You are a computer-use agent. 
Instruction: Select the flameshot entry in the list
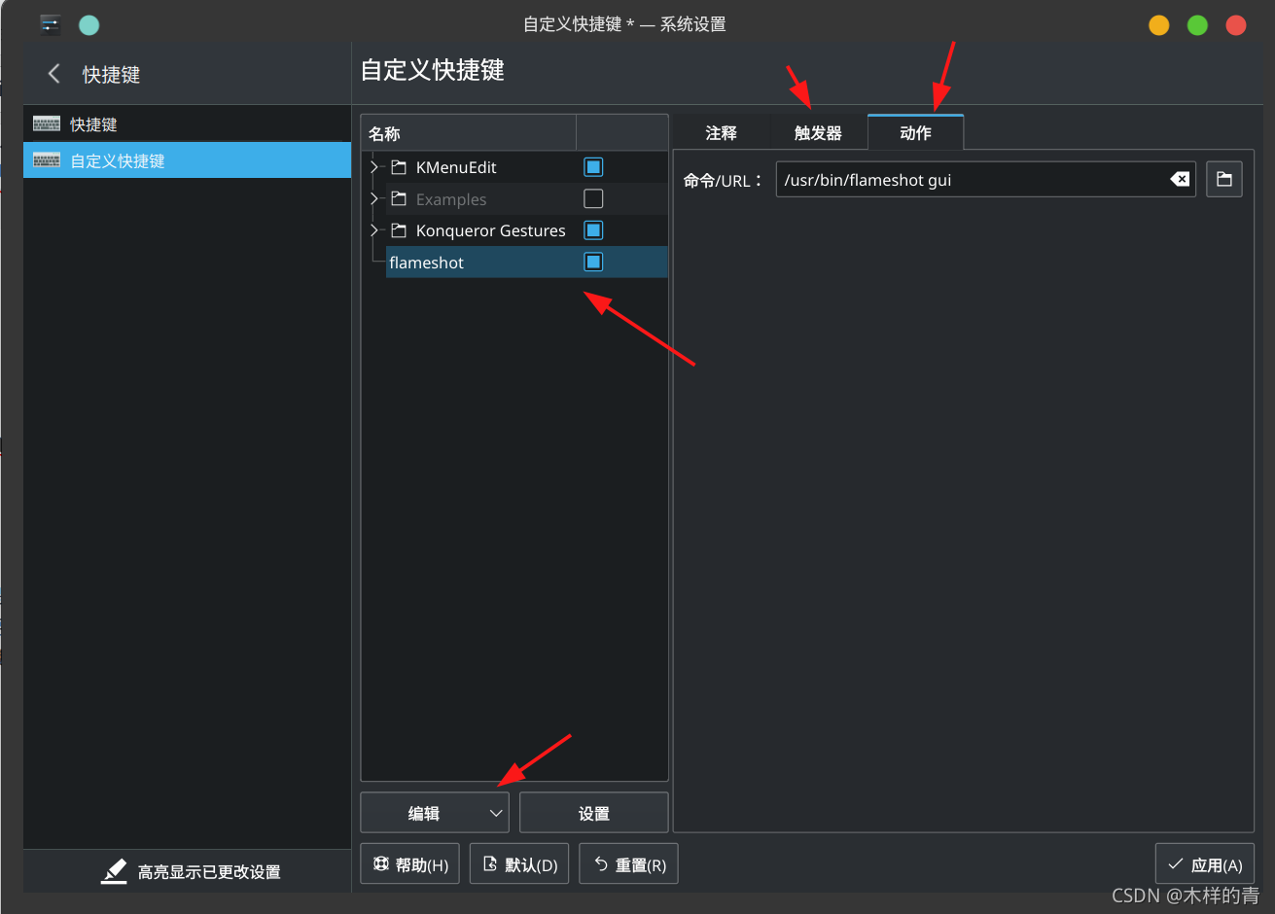(527, 262)
